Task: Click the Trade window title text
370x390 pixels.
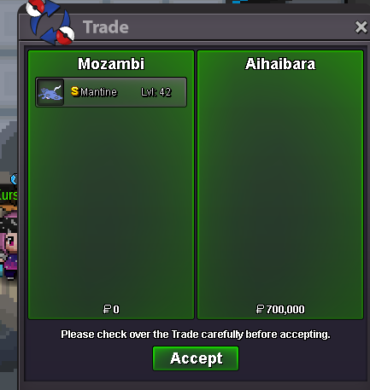Action: (106, 27)
